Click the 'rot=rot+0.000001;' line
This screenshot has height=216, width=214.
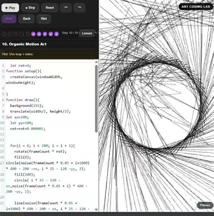(28, 129)
